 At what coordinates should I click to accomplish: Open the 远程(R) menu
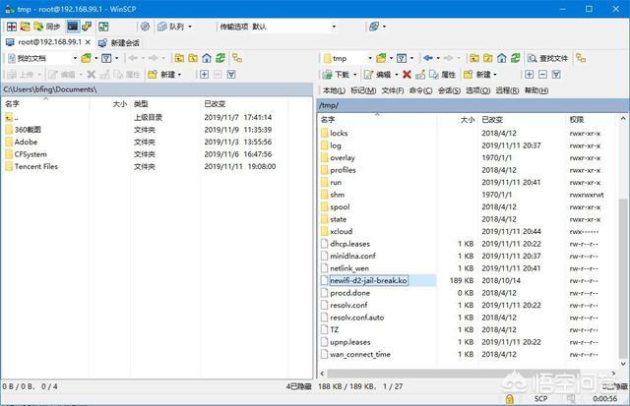507,90
